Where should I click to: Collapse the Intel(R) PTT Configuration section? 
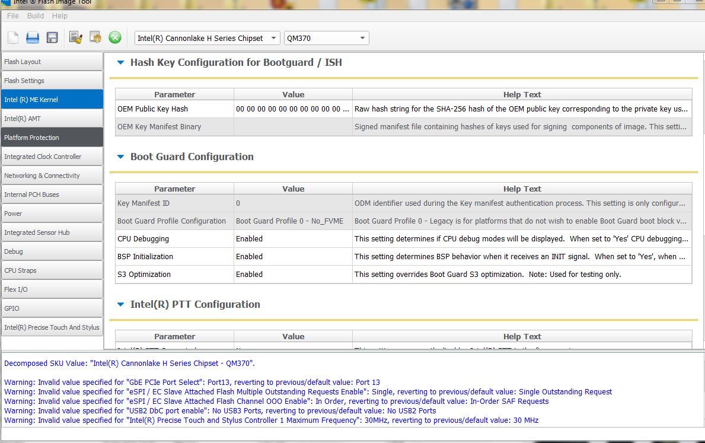(120, 304)
